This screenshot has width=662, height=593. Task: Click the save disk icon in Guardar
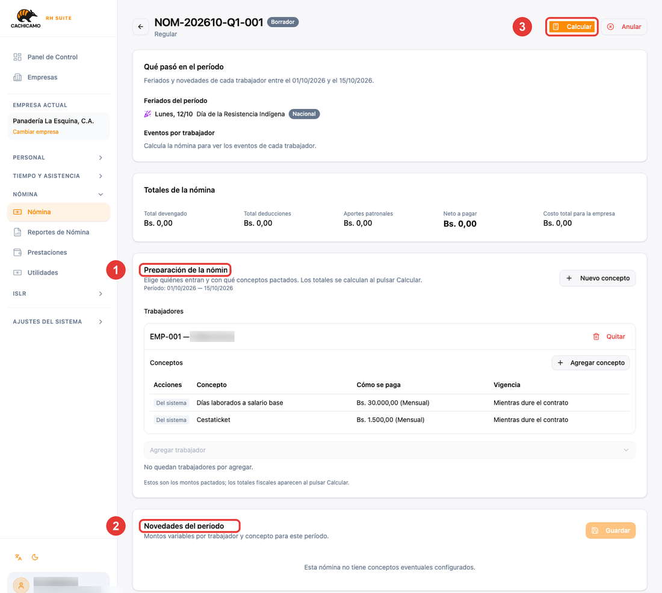pyautogui.click(x=595, y=530)
